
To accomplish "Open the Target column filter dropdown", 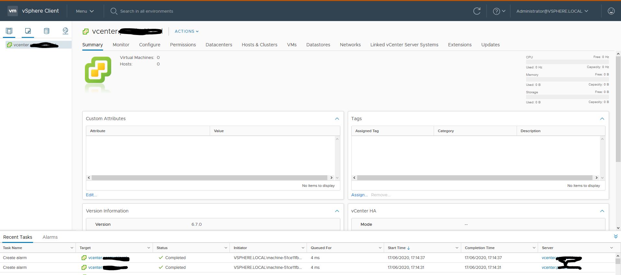I will tap(149, 248).
